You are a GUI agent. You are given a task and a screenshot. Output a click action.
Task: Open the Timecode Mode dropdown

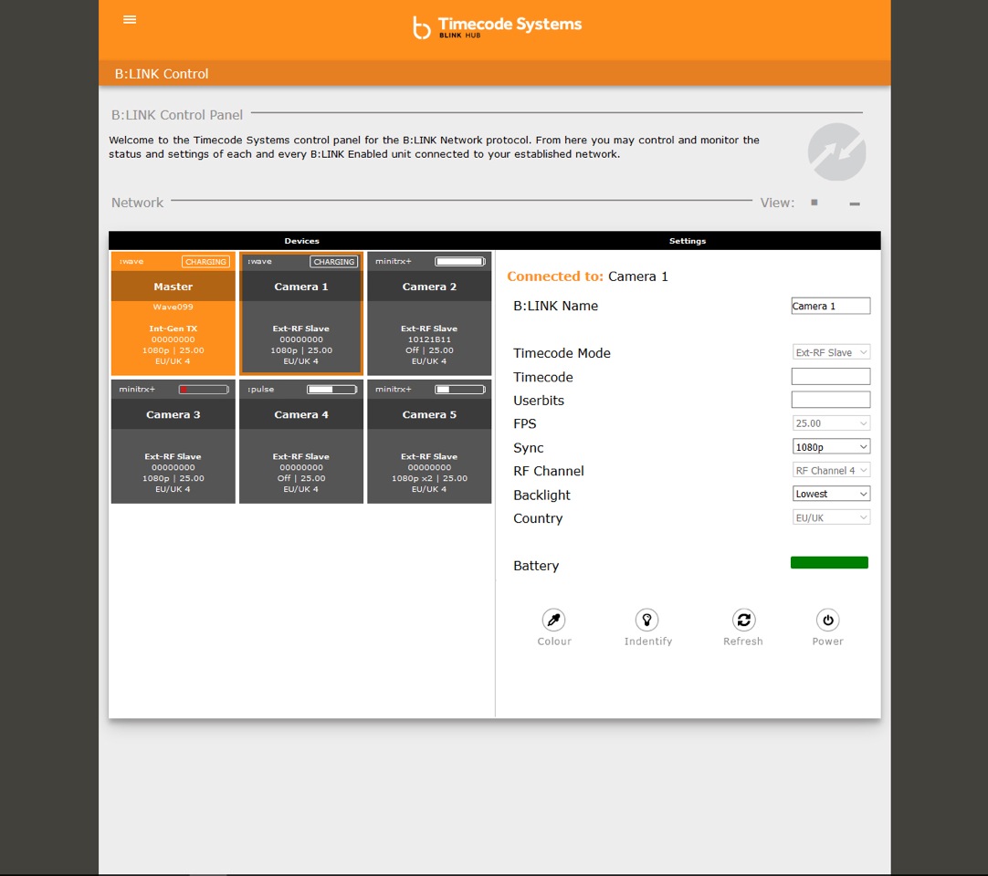831,352
